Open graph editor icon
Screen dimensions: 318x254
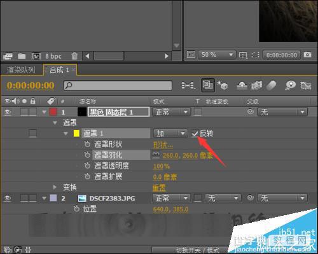(x=306, y=85)
